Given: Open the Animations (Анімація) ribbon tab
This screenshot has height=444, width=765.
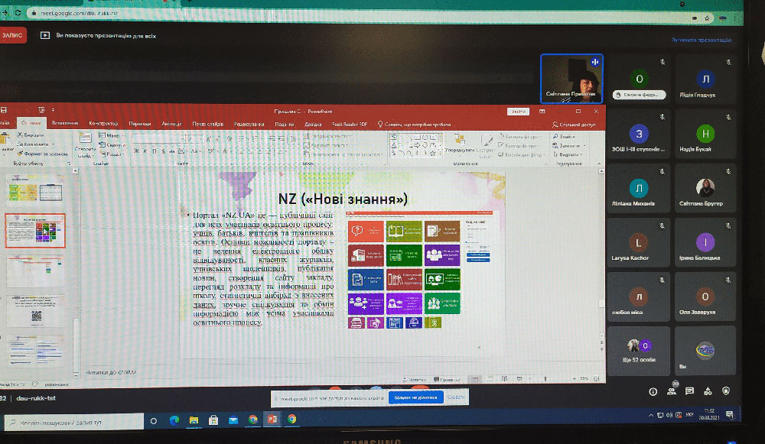Looking at the screenshot, I should coord(171,124).
